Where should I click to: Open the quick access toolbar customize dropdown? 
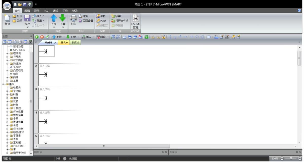(36, 4)
